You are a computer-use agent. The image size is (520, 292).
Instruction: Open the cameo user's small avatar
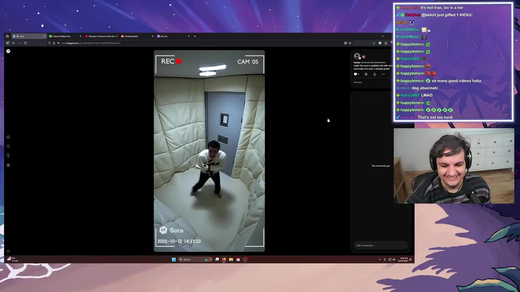(x=364, y=57)
